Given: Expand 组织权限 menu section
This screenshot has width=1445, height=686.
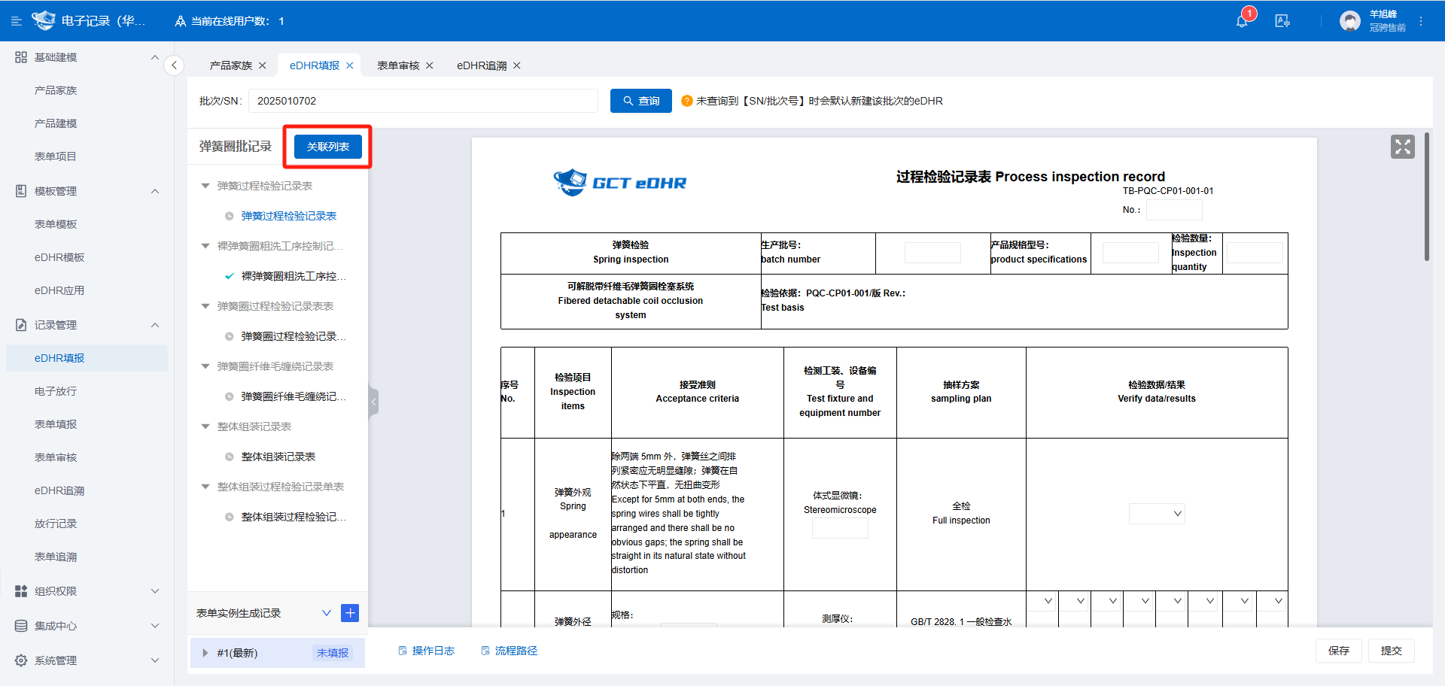Looking at the screenshot, I should tap(87, 591).
